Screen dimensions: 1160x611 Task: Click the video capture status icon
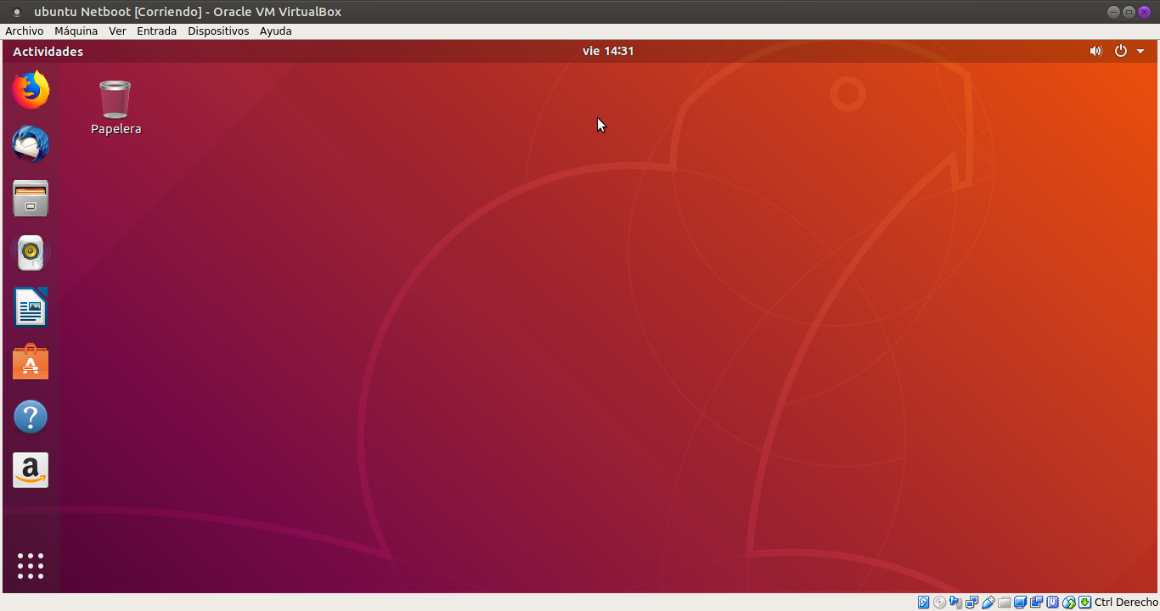click(1036, 603)
